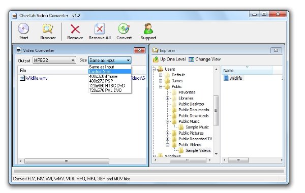Image resolution: width=305 pixels, height=193 pixels.
Task: Open the Browser toolbar icon
Action: (48, 28)
